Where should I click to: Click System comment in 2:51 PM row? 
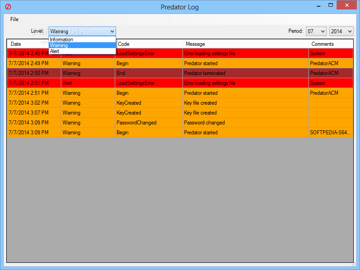331,83
